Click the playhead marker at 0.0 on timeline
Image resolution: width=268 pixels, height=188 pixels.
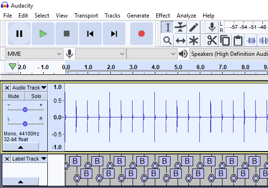coord(67,71)
